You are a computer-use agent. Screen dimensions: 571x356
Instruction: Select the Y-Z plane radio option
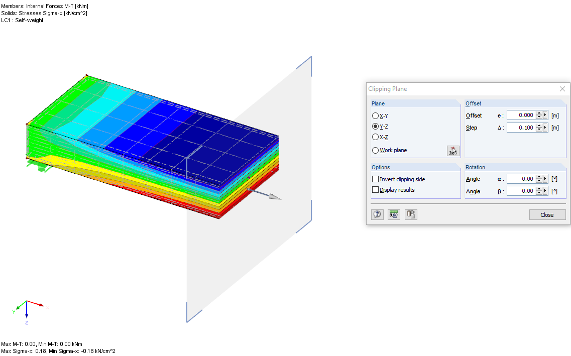pyautogui.click(x=375, y=126)
